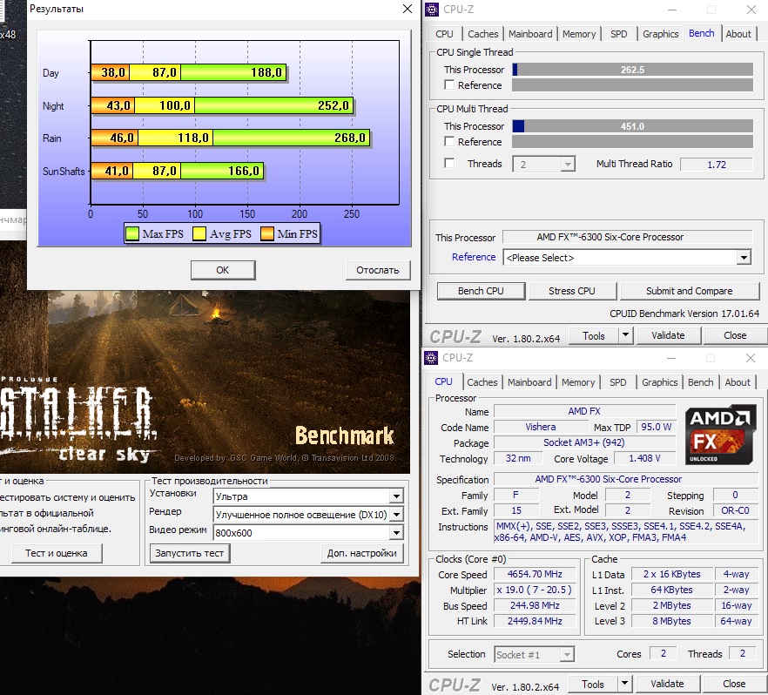Open Mainboard tab in upper CPU-Z window

(530, 34)
